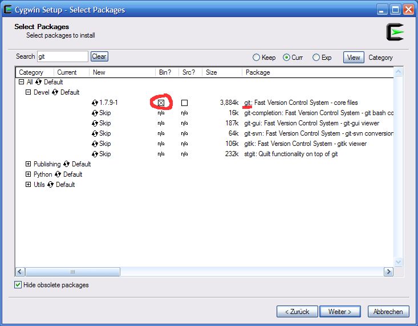418x326 pixels.
Task: Click the Current column header
Action: 71,72
